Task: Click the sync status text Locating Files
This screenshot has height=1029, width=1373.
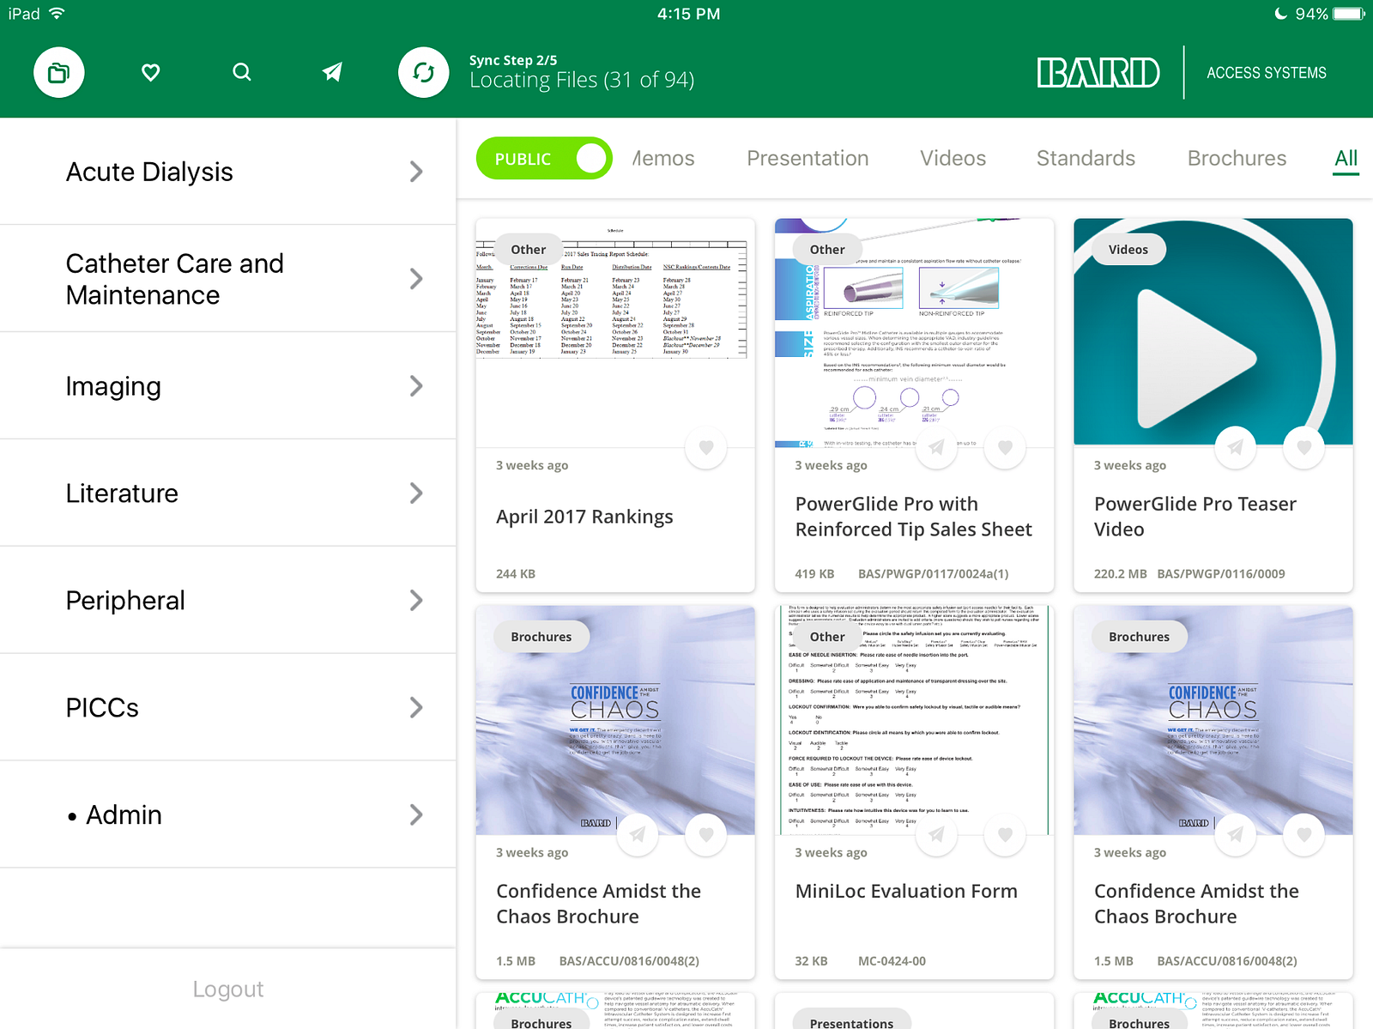Action: tap(582, 81)
